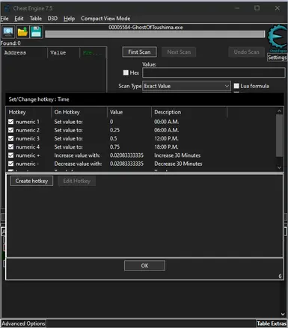Open a cheat table folder icon
This screenshot has height=328, width=288.
tap(22, 32)
